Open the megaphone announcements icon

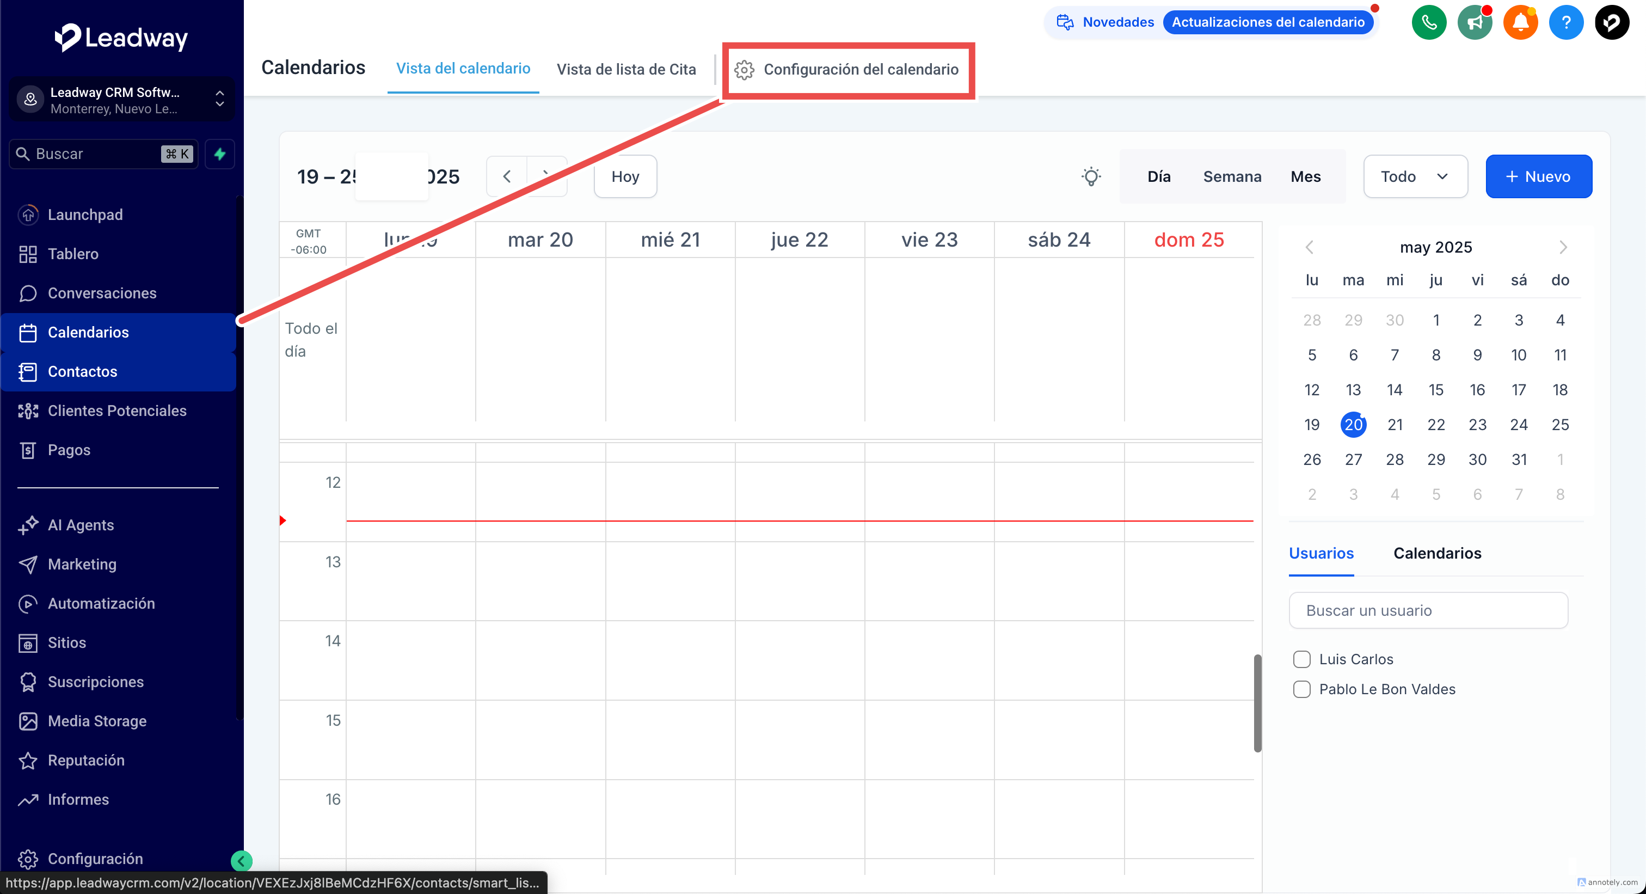(1475, 23)
